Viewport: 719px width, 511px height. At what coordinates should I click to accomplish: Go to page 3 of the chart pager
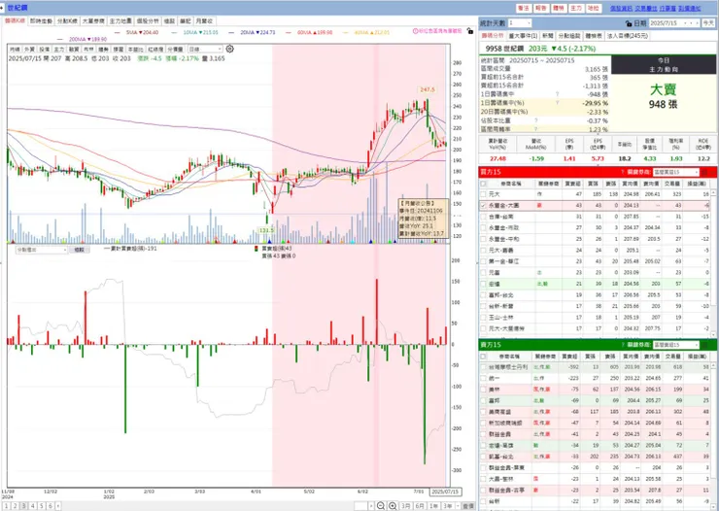click(x=24, y=506)
